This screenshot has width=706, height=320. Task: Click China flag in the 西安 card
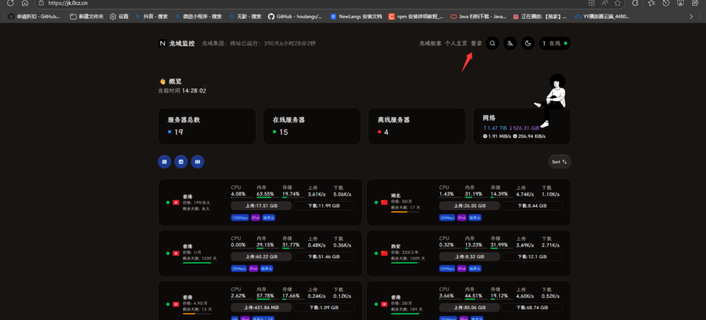click(x=384, y=253)
